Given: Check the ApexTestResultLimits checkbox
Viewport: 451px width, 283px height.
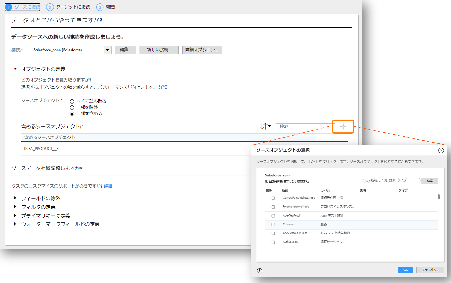Looking at the screenshot, I should 273,233.
